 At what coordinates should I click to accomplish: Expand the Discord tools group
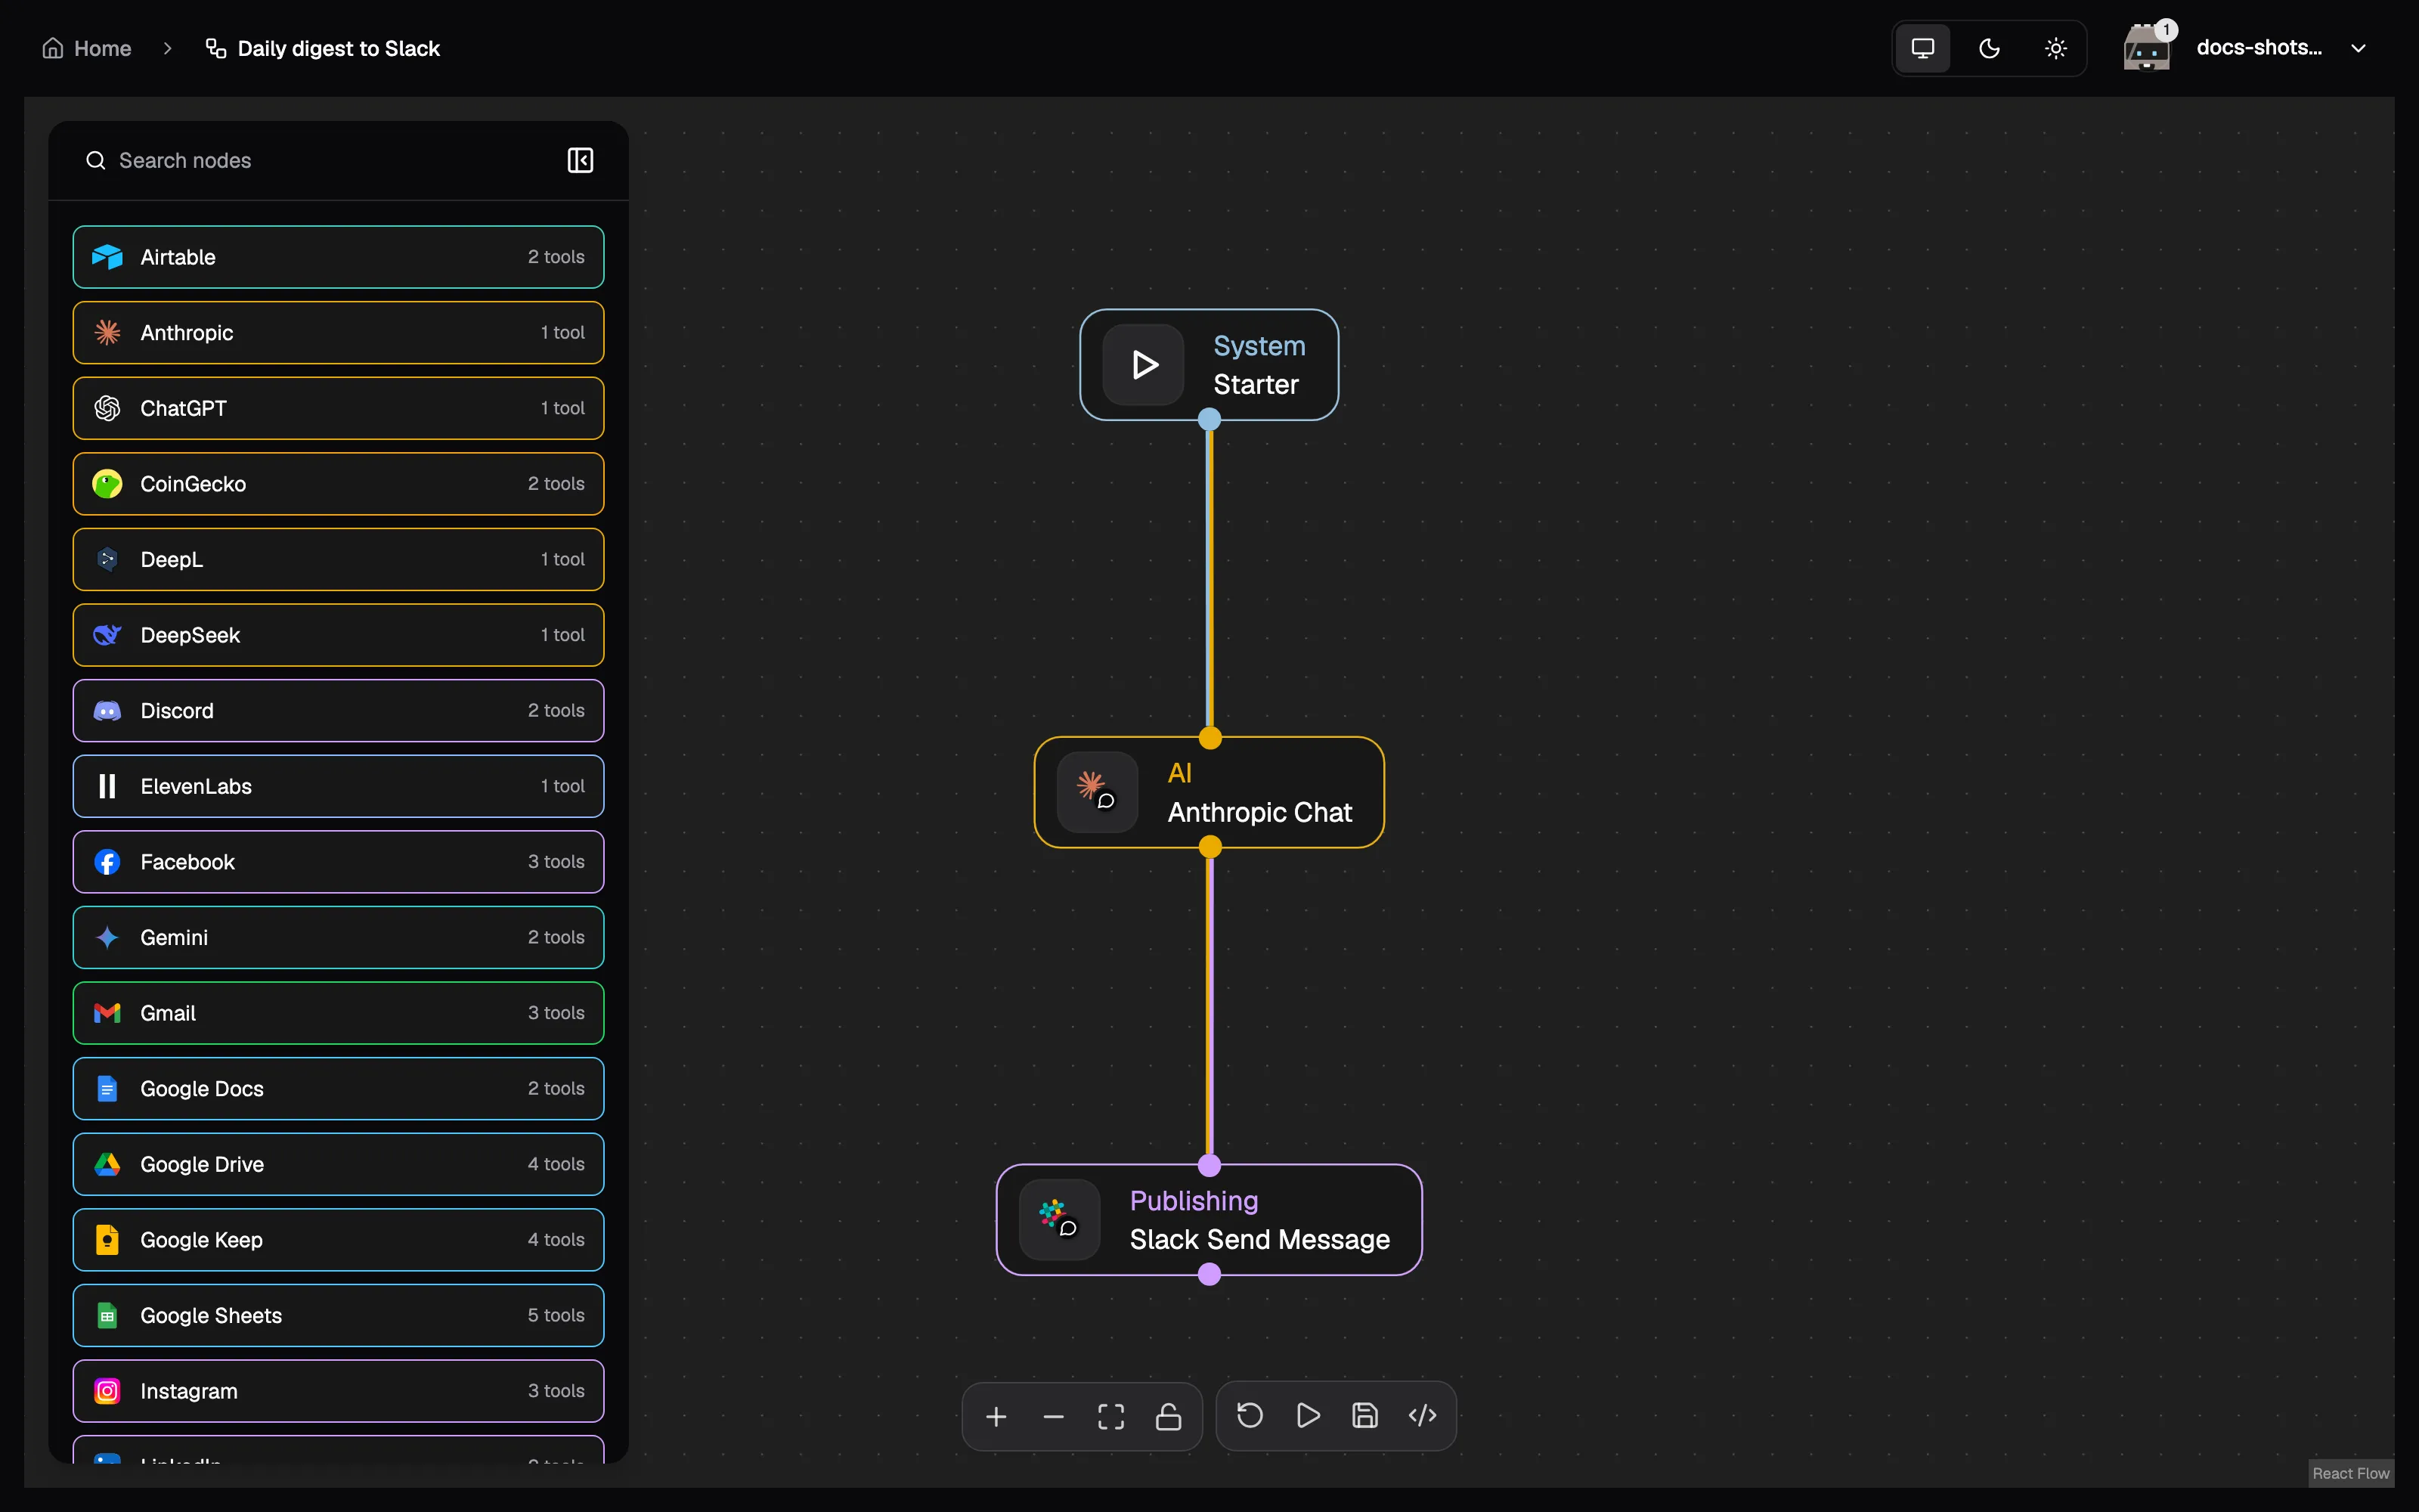338,711
